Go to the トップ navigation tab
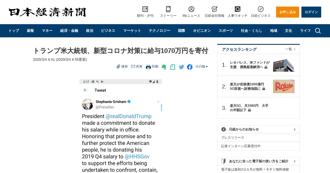Screen dimensions: 330x173 click(14, 31)
